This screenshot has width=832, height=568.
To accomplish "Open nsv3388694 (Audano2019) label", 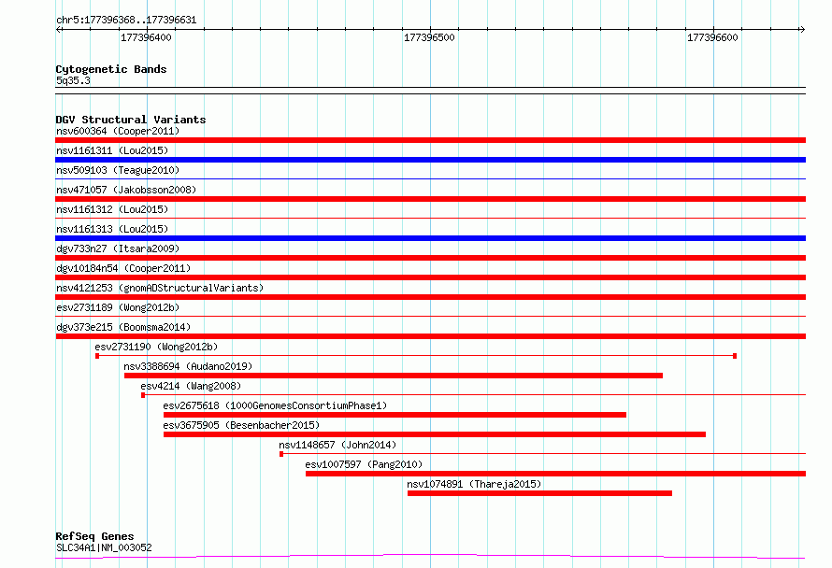I will 188,366.
